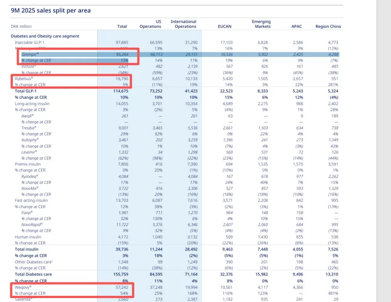Viewport: 391px width, 302px height.
Task: Click the '9M 2025 sales split per area' title
Action: 51,11
